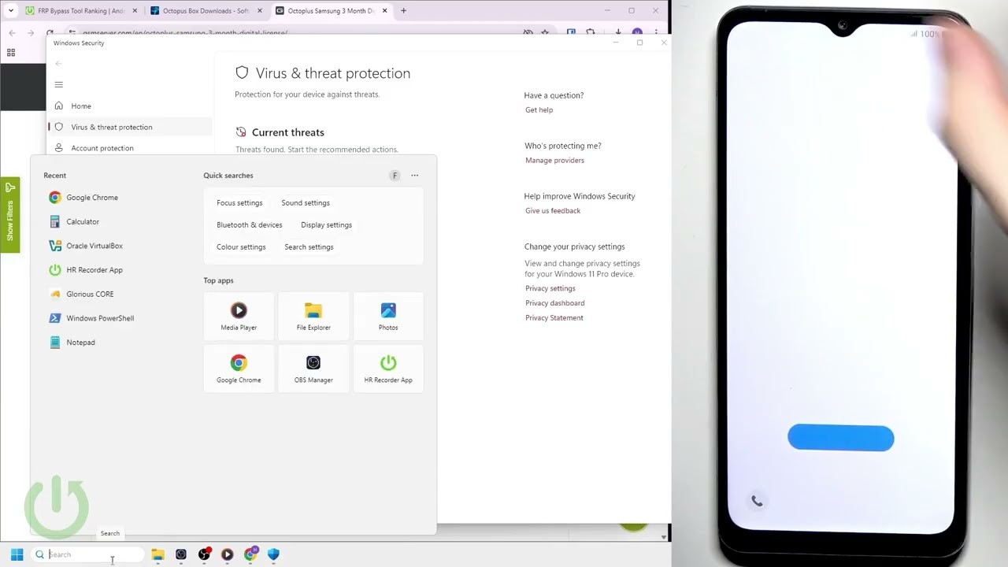Select Search settings quick search

309,247
